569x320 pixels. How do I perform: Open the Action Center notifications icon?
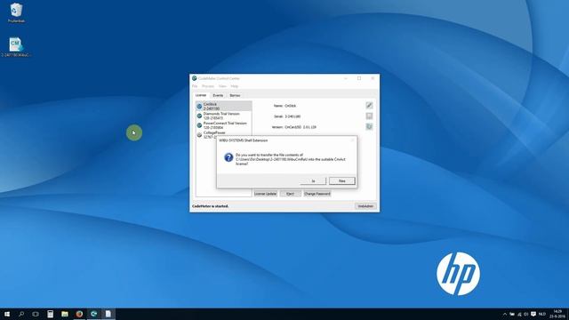(533, 314)
